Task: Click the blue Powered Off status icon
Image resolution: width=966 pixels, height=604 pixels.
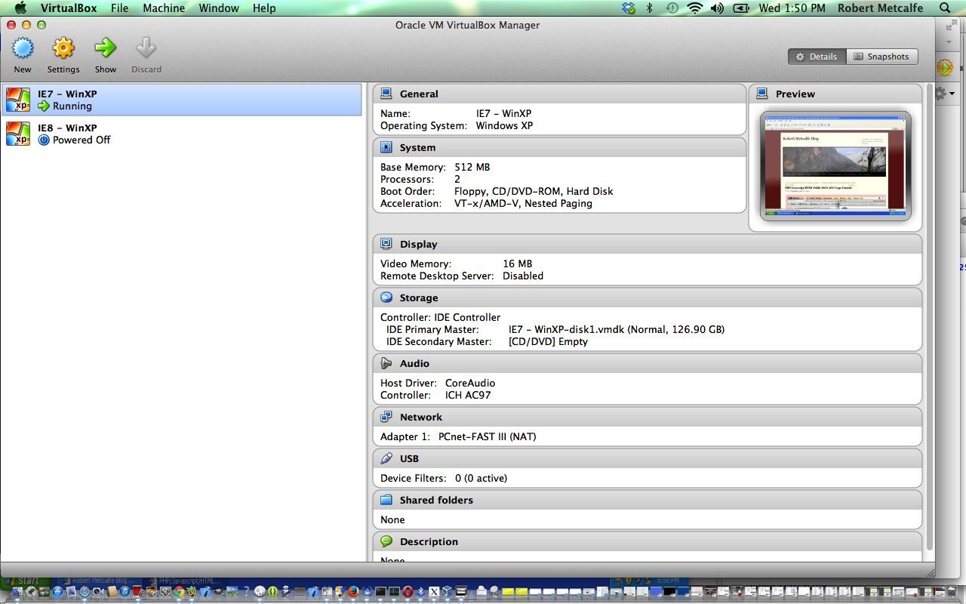Action: click(44, 140)
